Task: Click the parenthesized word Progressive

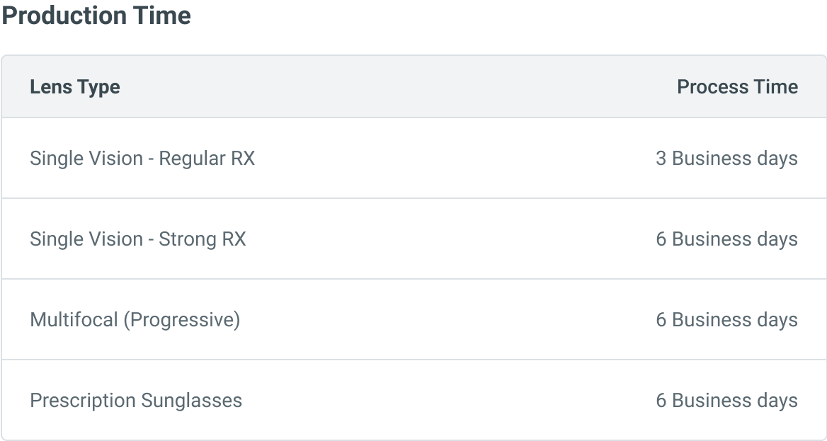Action: (182, 320)
